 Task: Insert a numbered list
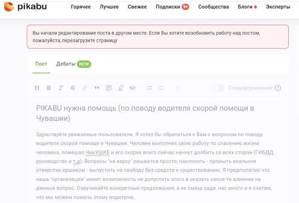161,88
